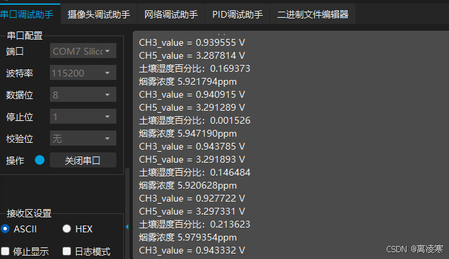Click the line 烟雾浓度 5.947190ppm
This screenshot has height=259, width=449.
point(188,133)
